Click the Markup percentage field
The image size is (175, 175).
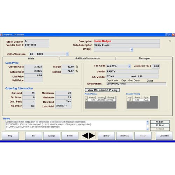pyautogui.click(x=68, y=71)
